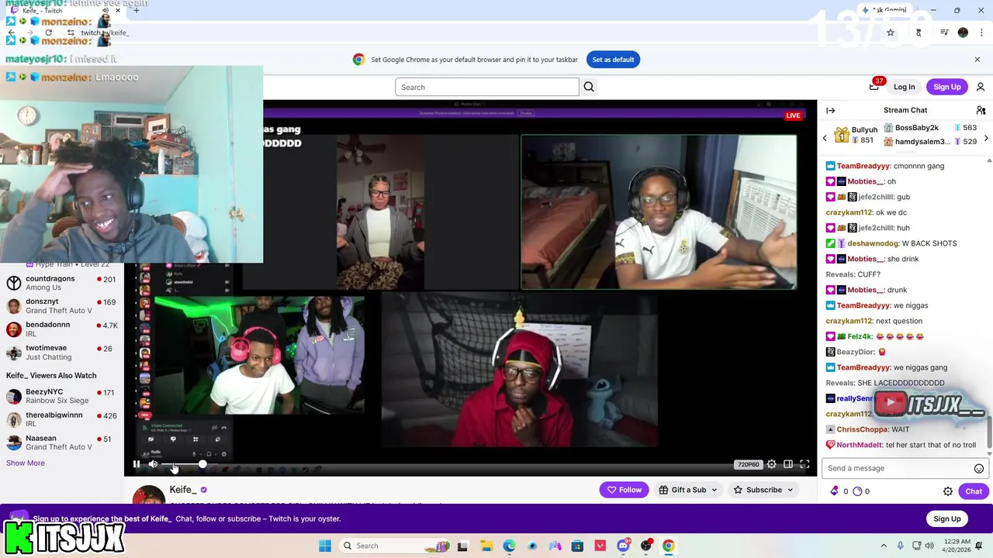
Task: Click bottom banner Sign Up button
Action: [946, 518]
